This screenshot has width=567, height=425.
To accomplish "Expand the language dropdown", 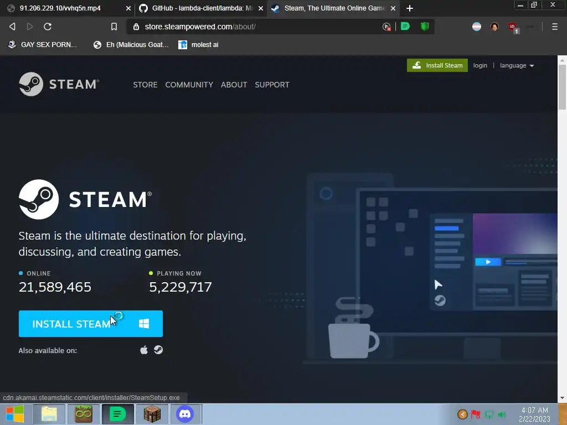I will pos(517,65).
